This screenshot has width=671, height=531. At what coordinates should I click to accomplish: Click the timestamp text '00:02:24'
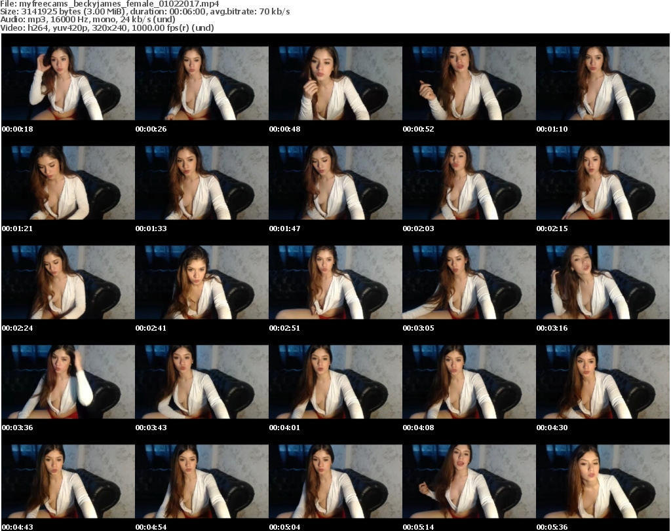click(18, 328)
